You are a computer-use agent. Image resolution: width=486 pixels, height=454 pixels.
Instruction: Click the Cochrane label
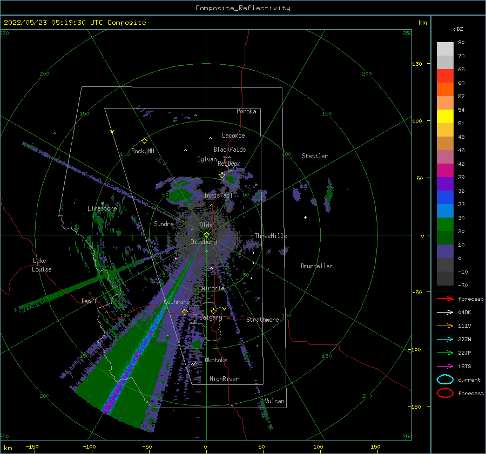(x=177, y=302)
